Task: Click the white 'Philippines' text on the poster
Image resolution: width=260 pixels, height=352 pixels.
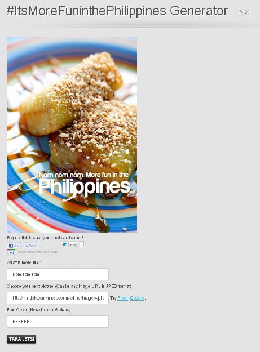Action: pyautogui.click(x=85, y=187)
